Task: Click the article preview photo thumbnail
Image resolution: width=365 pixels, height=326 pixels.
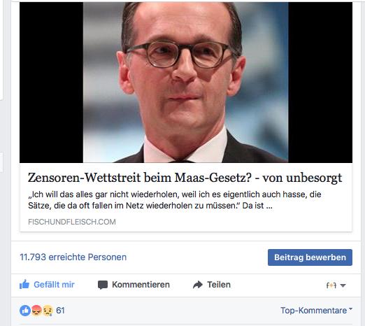Action: point(186,83)
